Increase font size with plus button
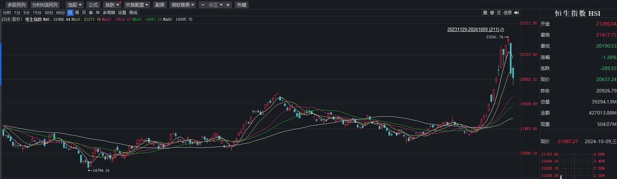 coord(228,5)
